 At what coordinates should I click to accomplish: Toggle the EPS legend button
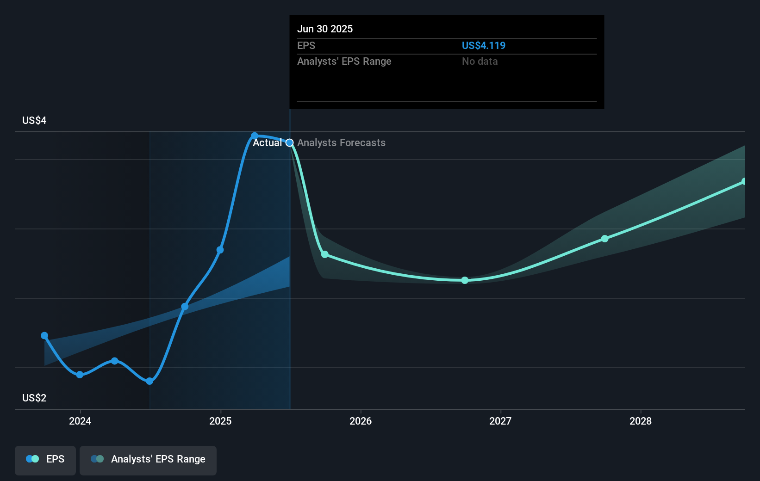(x=45, y=460)
